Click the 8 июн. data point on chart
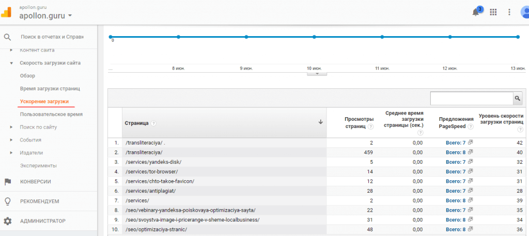529x236 pixels. point(178,37)
